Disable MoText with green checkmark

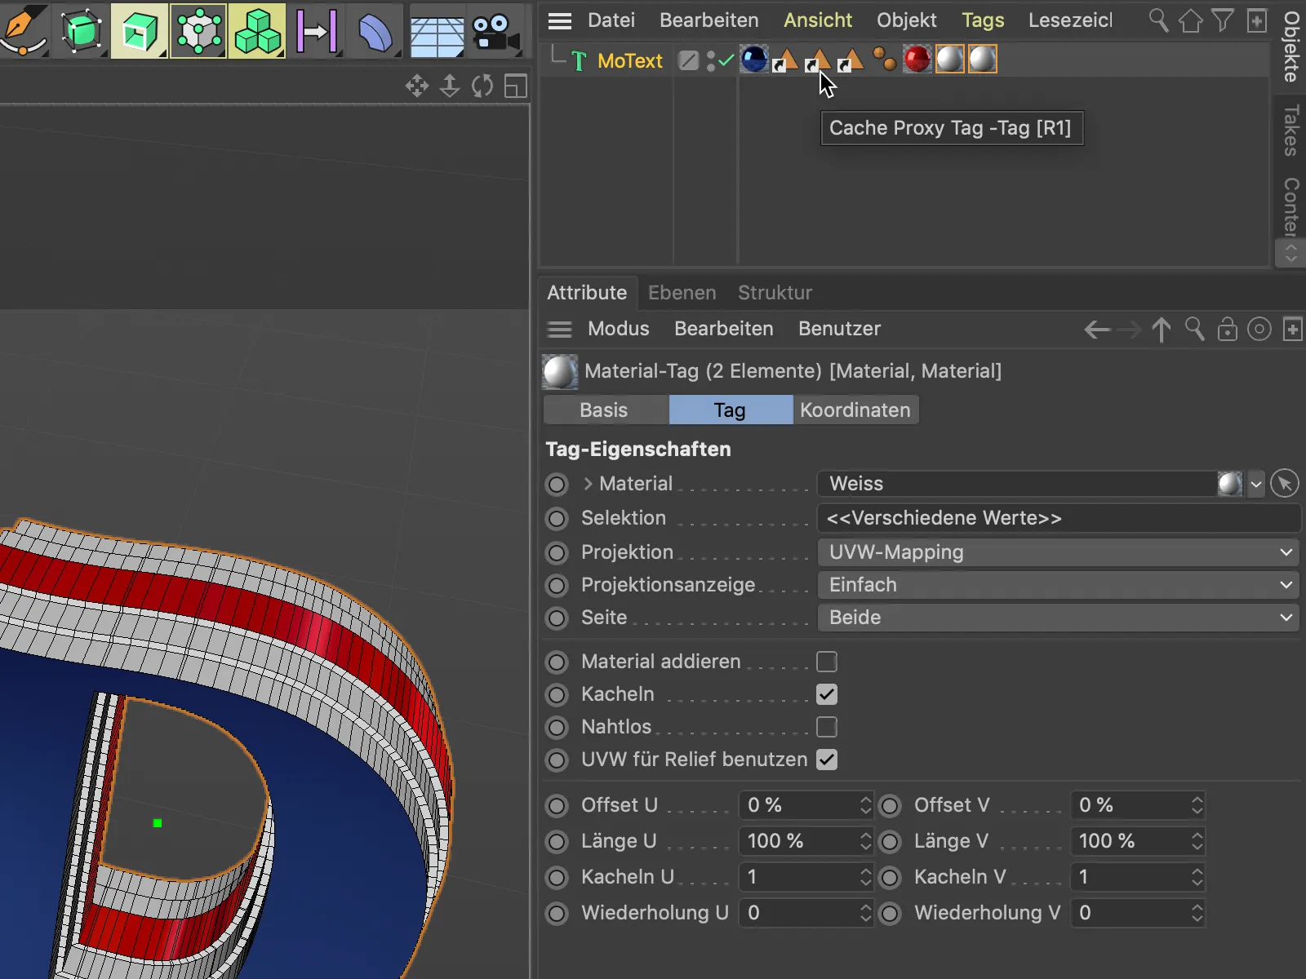(x=726, y=60)
